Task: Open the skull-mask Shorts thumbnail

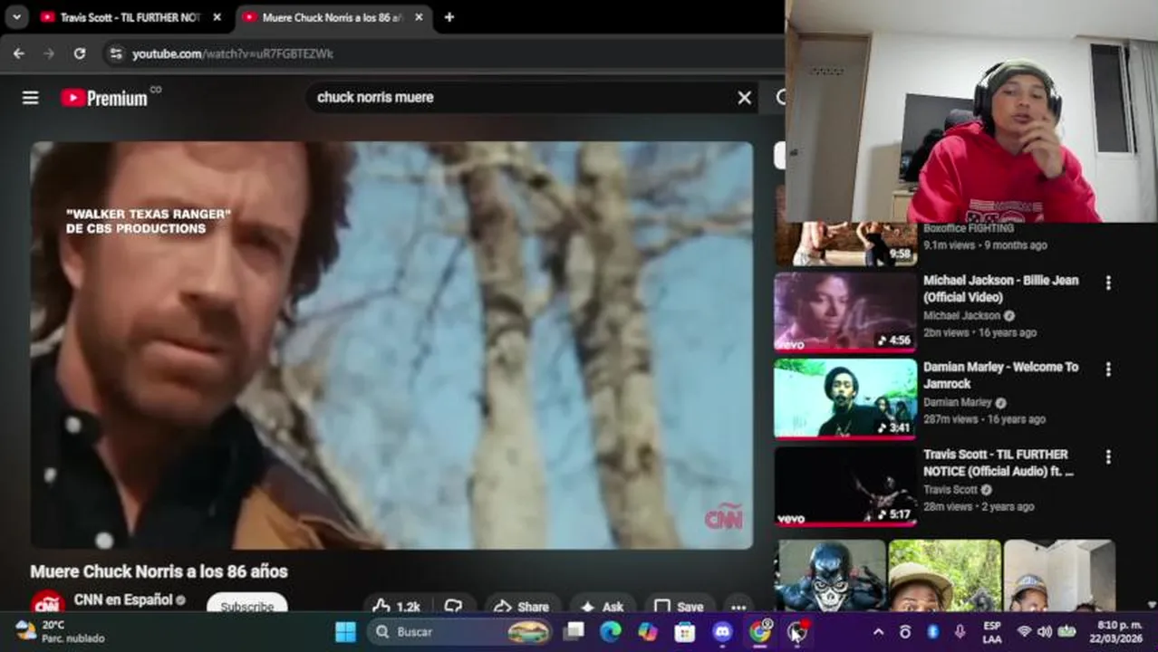Action: pyautogui.click(x=831, y=575)
